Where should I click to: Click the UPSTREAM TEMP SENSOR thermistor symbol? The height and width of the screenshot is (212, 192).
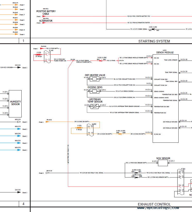[94, 107]
